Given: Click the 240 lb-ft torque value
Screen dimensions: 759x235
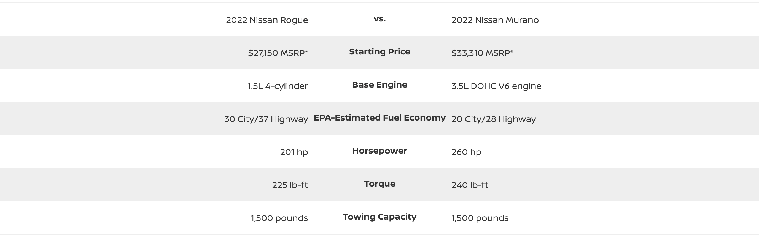Looking at the screenshot, I should pyautogui.click(x=470, y=185).
